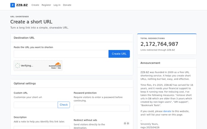The width and height of the screenshot is (207, 129).
Task: Click the Cloudflare logo
Action: 55,64
